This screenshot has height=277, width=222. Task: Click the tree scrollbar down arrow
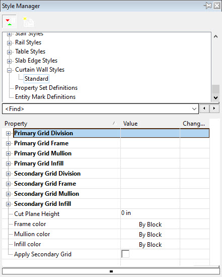point(215,97)
